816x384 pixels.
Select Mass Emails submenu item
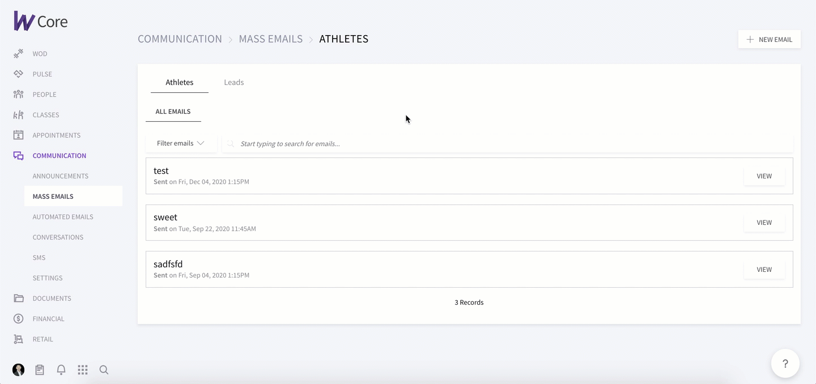73,196
